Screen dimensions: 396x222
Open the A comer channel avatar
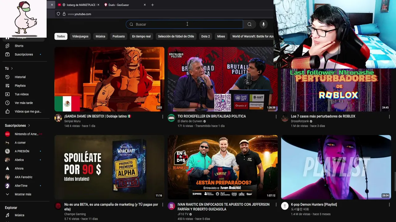tap(8, 143)
